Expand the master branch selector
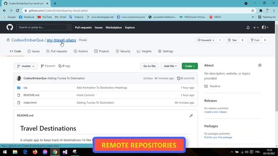 coord(26,66)
